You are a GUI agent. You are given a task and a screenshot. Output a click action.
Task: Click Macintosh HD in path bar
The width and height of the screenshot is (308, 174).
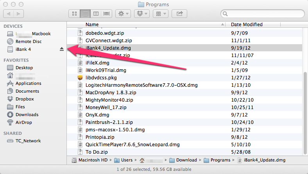90,160
